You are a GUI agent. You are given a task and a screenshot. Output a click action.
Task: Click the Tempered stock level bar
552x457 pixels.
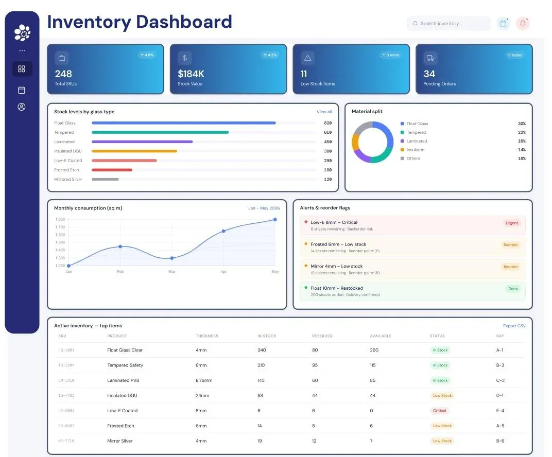point(160,132)
